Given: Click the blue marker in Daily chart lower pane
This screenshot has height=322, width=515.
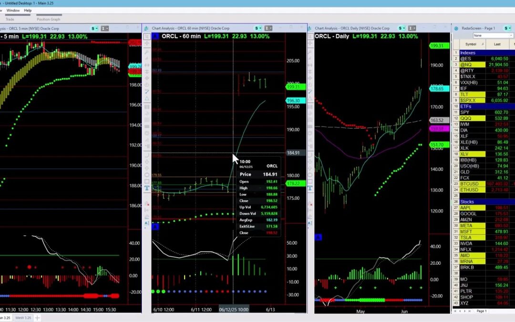Looking at the screenshot, I should click(x=318, y=237).
